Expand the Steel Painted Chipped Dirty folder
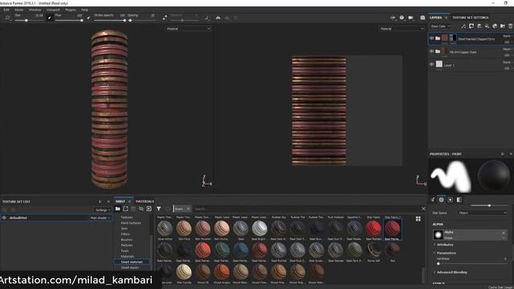The image size is (514, 289). [x=438, y=39]
